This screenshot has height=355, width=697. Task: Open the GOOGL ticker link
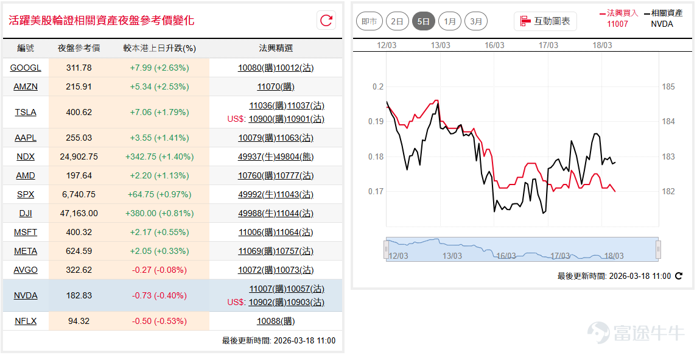tap(26, 68)
